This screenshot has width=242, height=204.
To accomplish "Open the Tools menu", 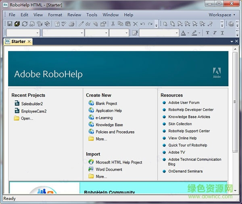I will pyautogui.click(x=92, y=15).
